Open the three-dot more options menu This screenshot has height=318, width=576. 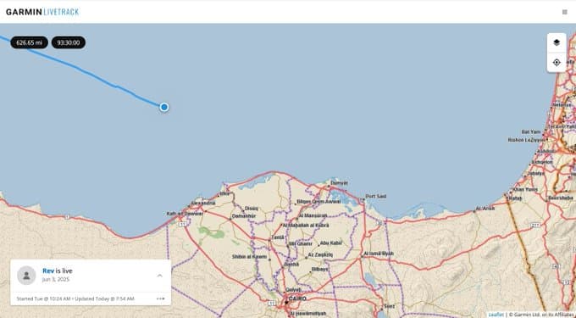click(x=161, y=298)
